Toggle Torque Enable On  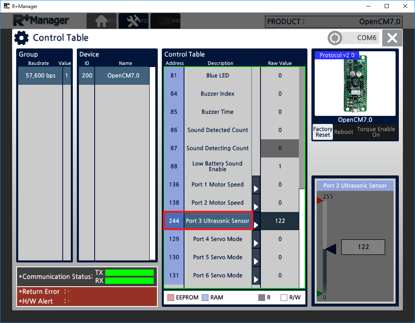[x=376, y=132]
